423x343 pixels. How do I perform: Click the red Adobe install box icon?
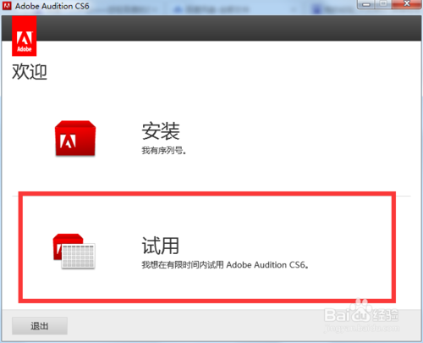[x=75, y=138]
